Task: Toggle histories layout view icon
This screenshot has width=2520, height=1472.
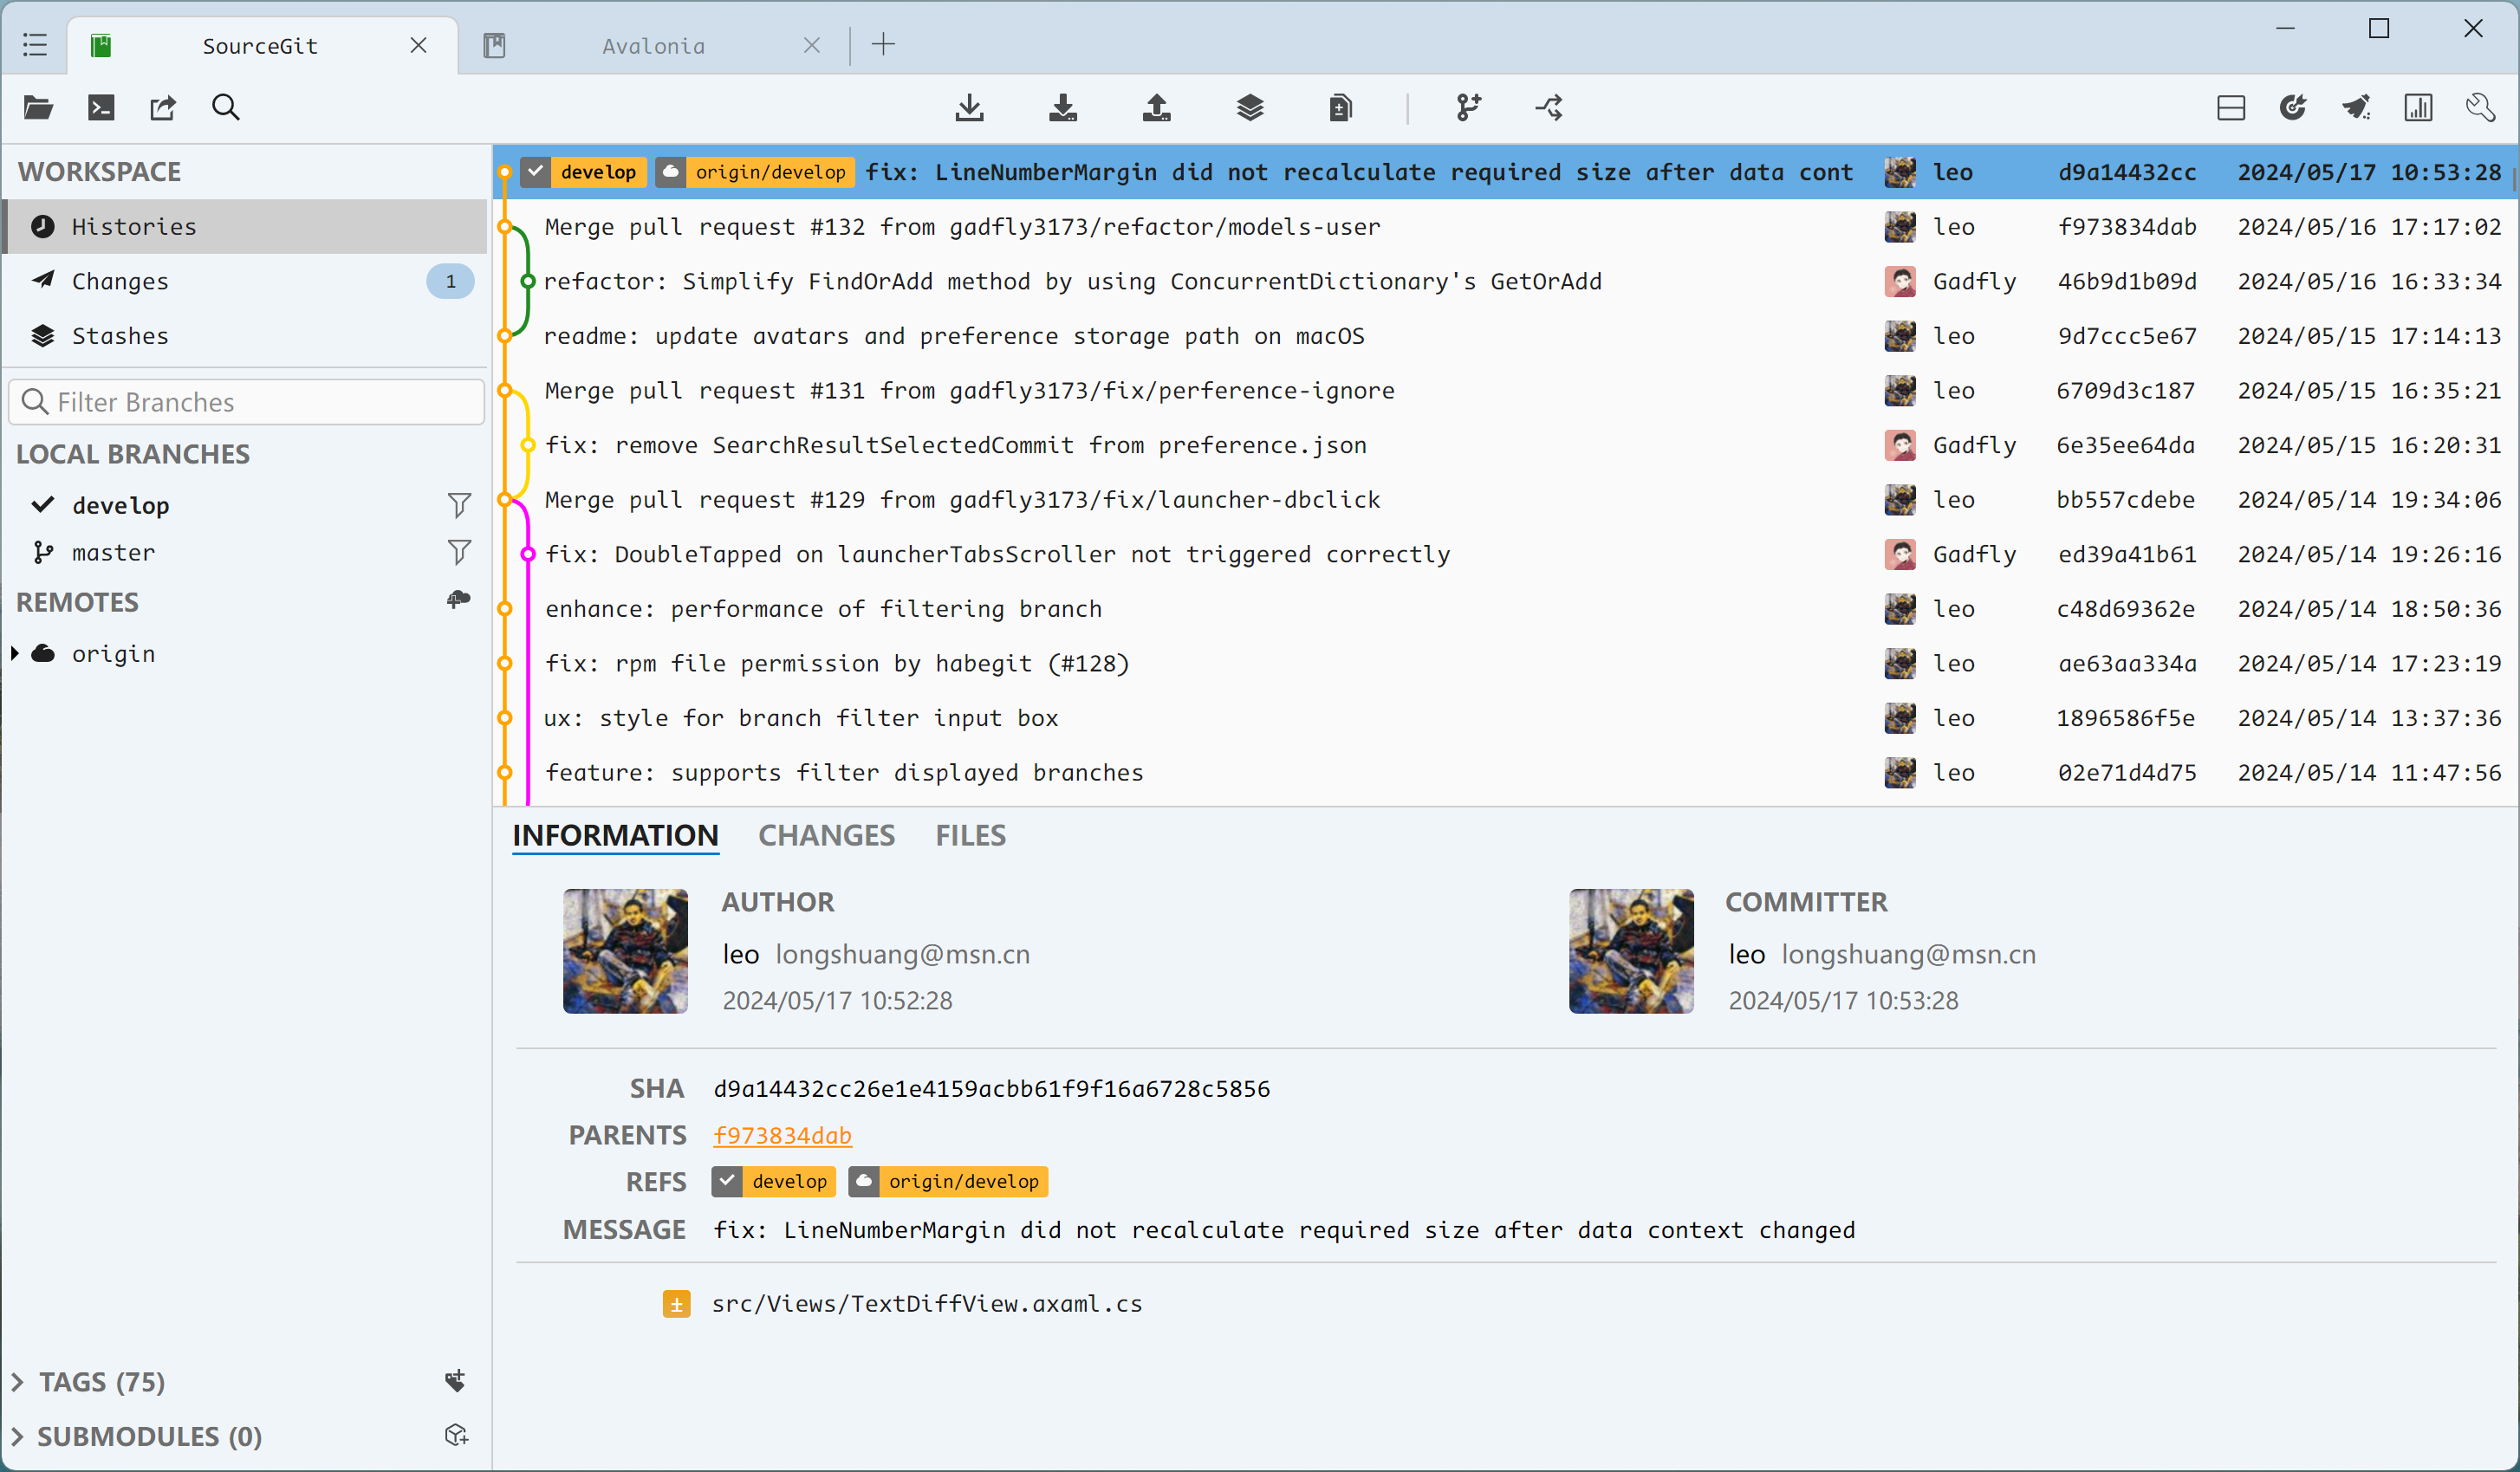Action: [x=2230, y=107]
